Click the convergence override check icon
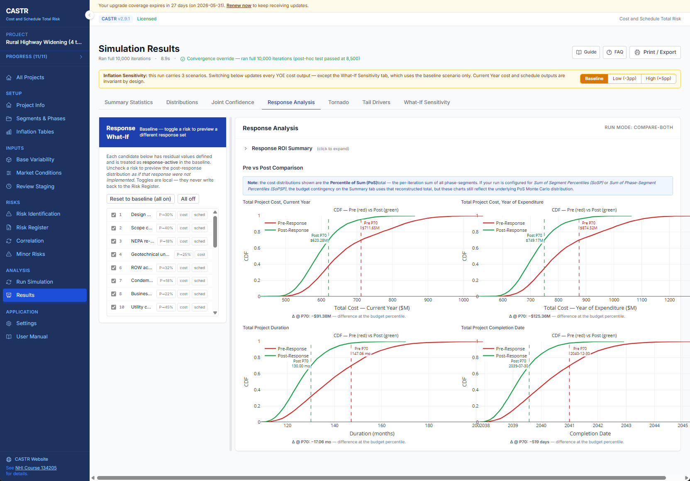 pyautogui.click(x=183, y=59)
